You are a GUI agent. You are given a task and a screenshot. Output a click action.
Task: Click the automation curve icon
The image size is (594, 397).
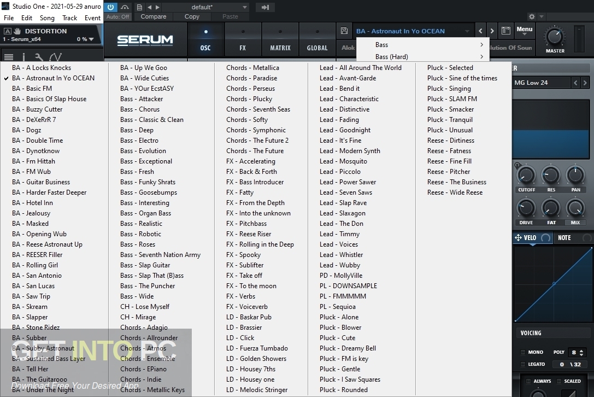tap(55, 57)
